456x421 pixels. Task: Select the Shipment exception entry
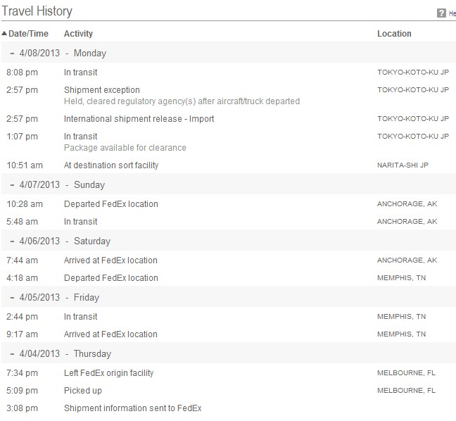(x=102, y=90)
